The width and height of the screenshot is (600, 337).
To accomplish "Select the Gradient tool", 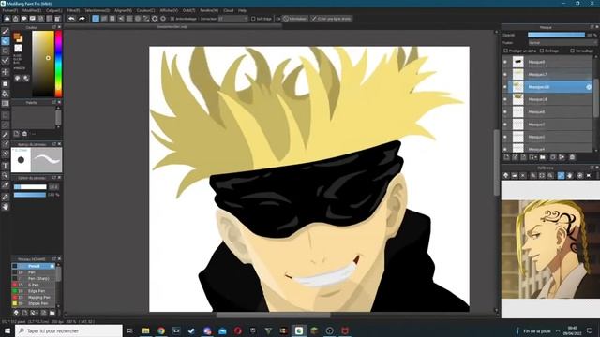I will tap(6, 104).
